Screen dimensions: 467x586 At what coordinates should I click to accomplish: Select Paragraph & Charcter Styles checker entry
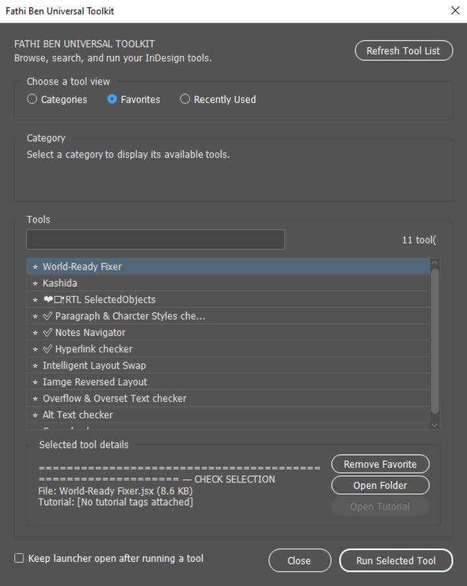[x=229, y=316]
